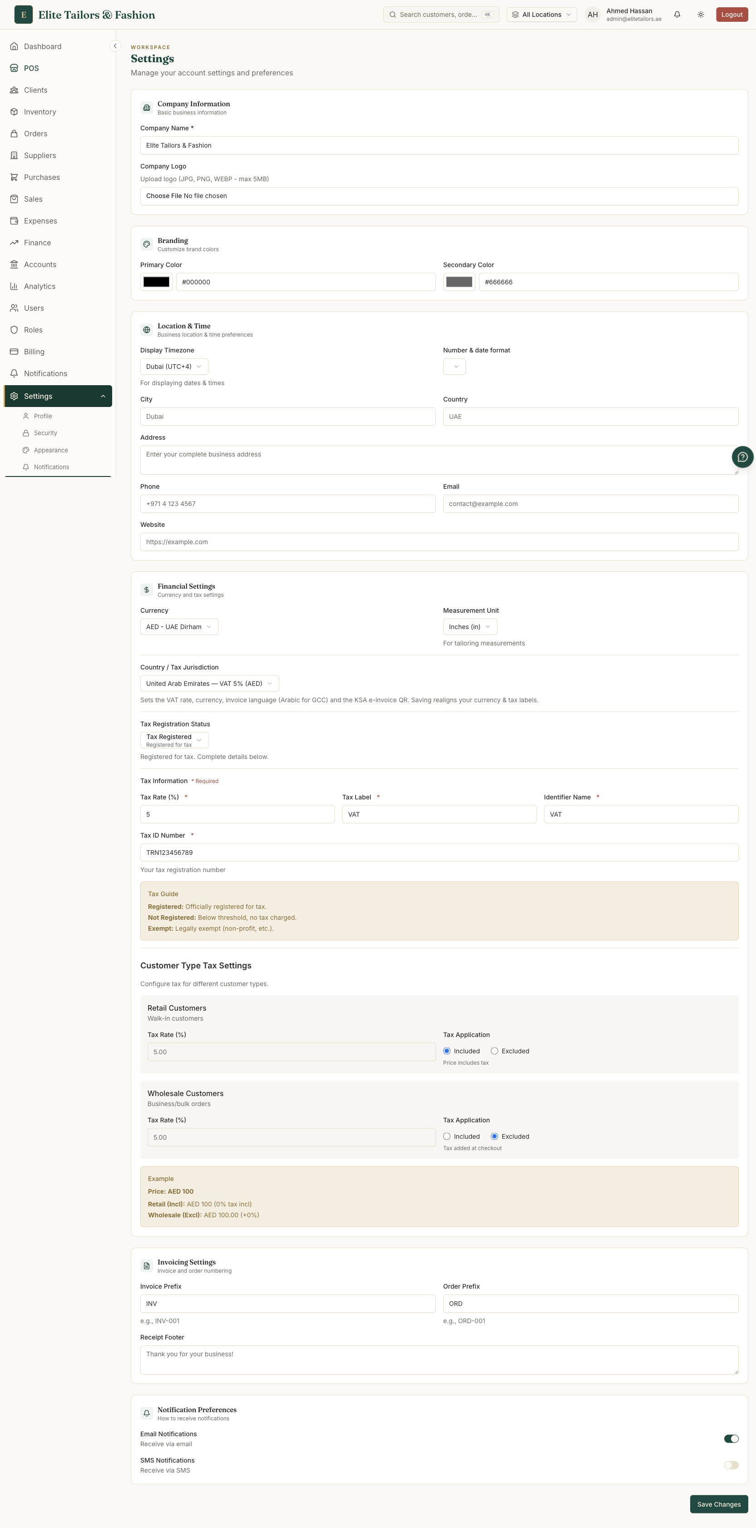The width and height of the screenshot is (756, 1528).
Task: Select the Inventory box icon
Action: [14, 112]
